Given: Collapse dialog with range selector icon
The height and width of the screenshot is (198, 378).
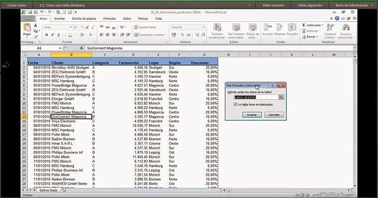Looking at the screenshot, I should click(281, 97).
